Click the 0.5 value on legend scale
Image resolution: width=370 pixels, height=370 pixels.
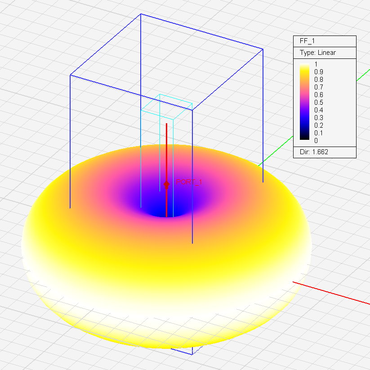[319, 102]
